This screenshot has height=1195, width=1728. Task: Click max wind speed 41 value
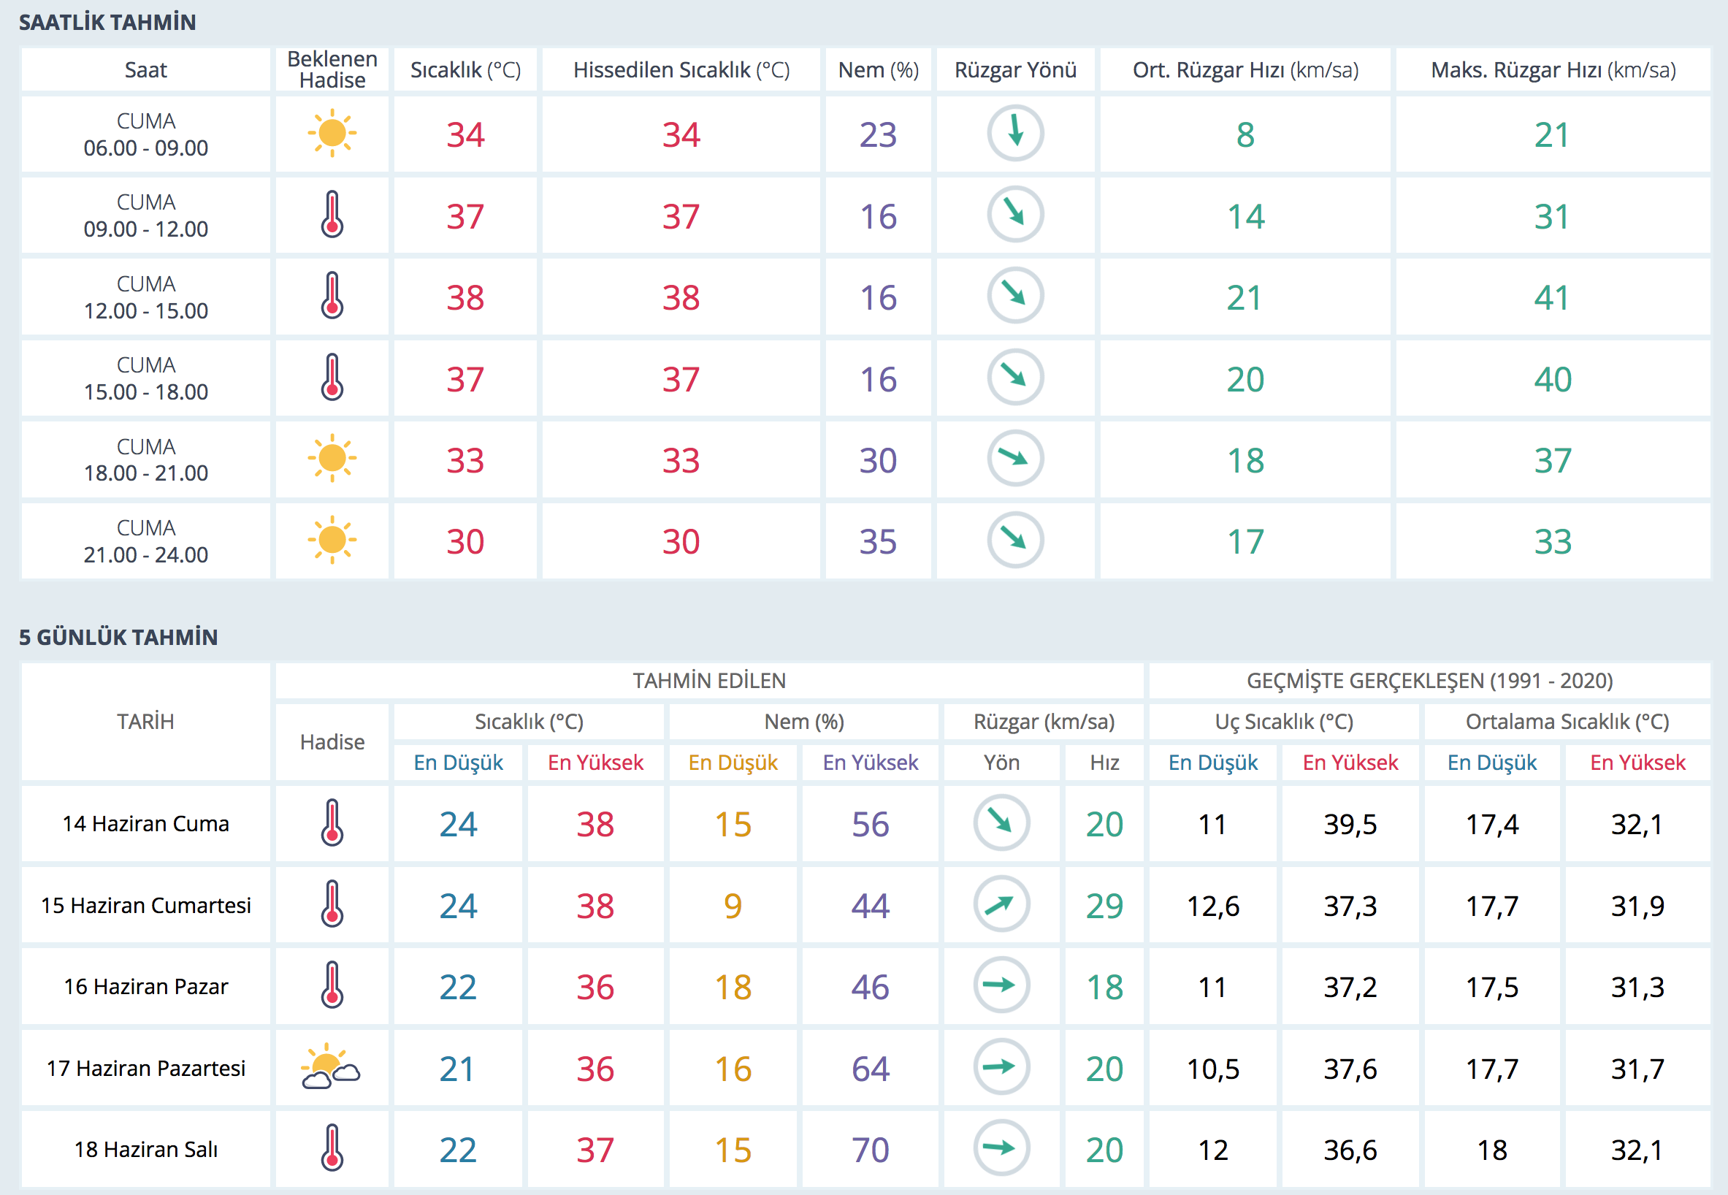[x=1551, y=298]
